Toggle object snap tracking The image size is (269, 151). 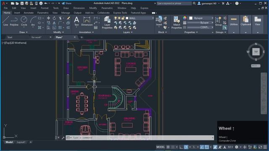coord(202,147)
